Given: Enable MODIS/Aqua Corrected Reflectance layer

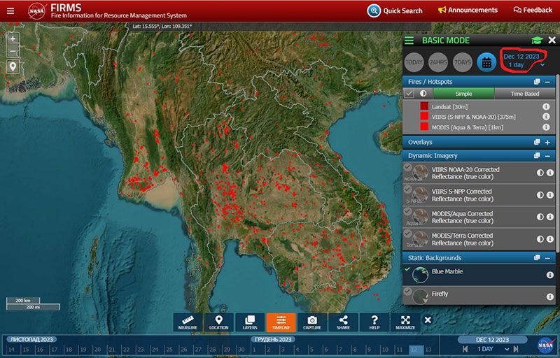Looking at the screenshot, I should pyautogui.click(x=407, y=211).
